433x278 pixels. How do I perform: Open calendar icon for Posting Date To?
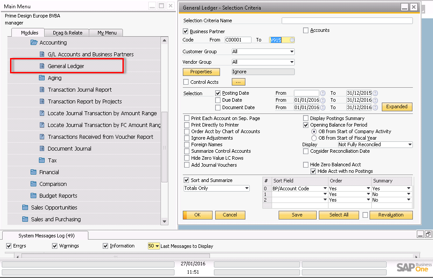[375, 93]
